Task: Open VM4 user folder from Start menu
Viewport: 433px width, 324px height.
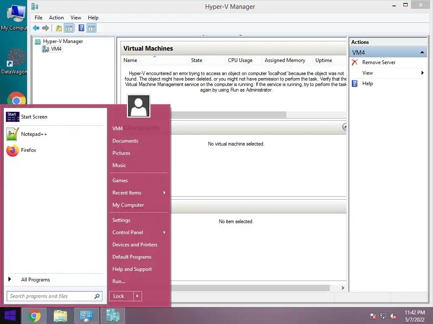Action: pos(118,129)
